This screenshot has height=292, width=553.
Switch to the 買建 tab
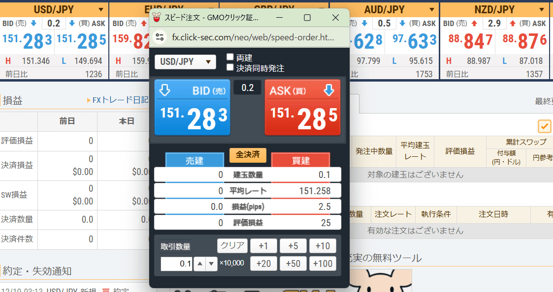click(300, 160)
